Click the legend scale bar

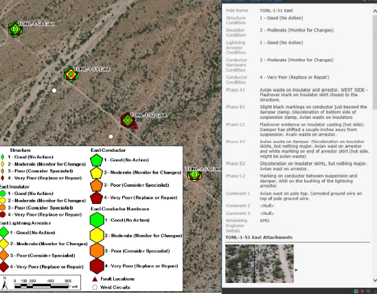[x=41, y=286]
